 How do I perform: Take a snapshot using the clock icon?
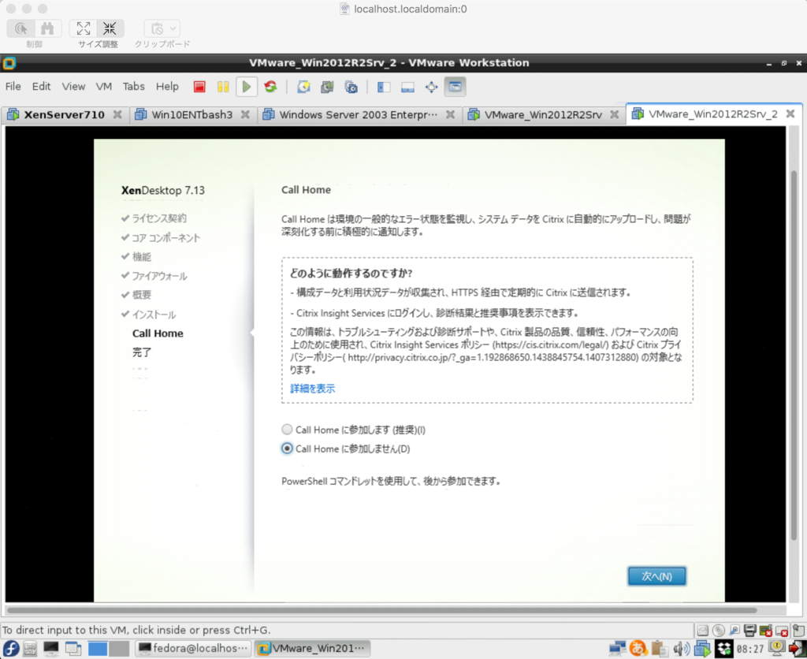point(303,87)
